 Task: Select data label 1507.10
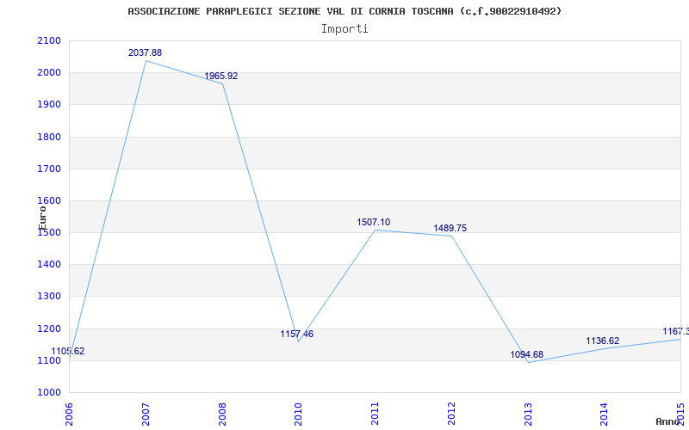pos(374,222)
